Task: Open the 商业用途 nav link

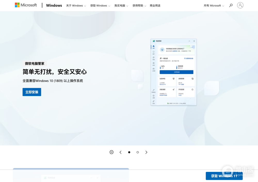Action: click(155, 6)
